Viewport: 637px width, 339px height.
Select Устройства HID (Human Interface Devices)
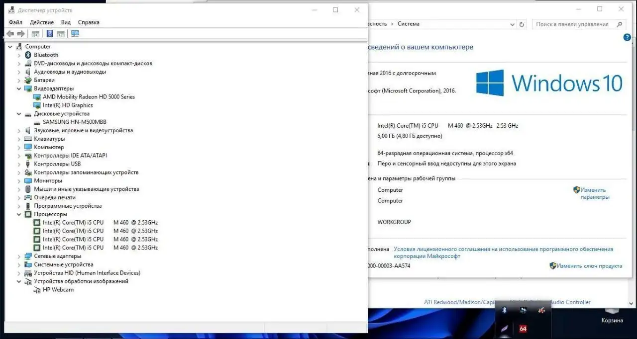(87, 273)
